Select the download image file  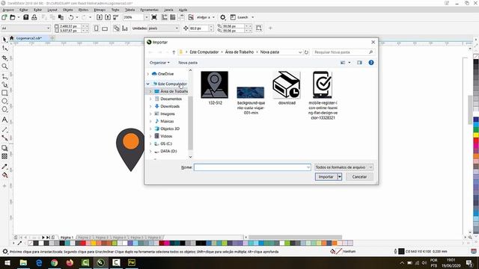tap(287, 88)
